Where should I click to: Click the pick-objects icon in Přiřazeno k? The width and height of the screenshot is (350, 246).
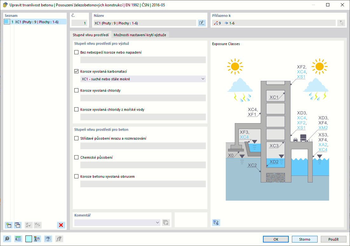pos(341,23)
